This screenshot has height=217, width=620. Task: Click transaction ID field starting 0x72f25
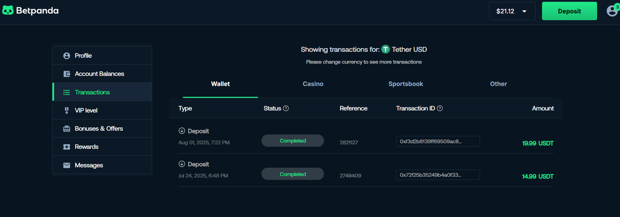pos(438,174)
